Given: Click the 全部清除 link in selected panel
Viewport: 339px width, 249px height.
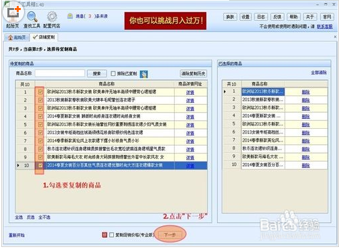Looking at the screenshot, I should coord(319,73).
